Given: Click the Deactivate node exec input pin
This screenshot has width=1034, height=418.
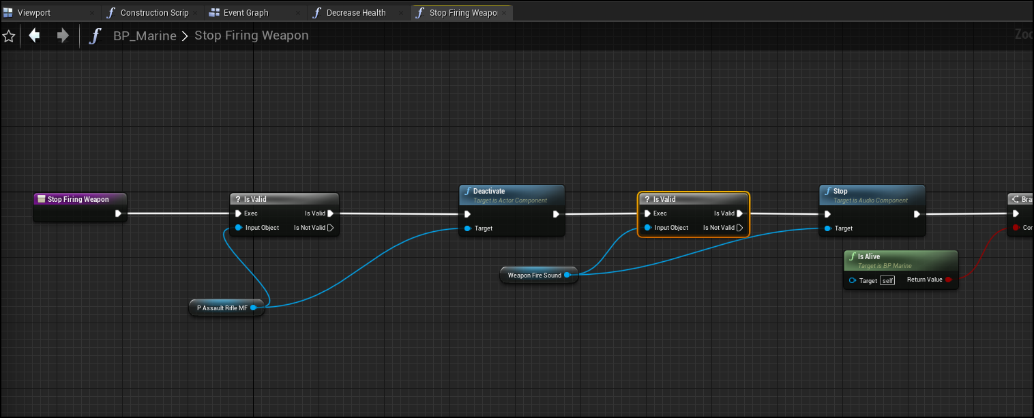Looking at the screenshot, I should (467, 214).
